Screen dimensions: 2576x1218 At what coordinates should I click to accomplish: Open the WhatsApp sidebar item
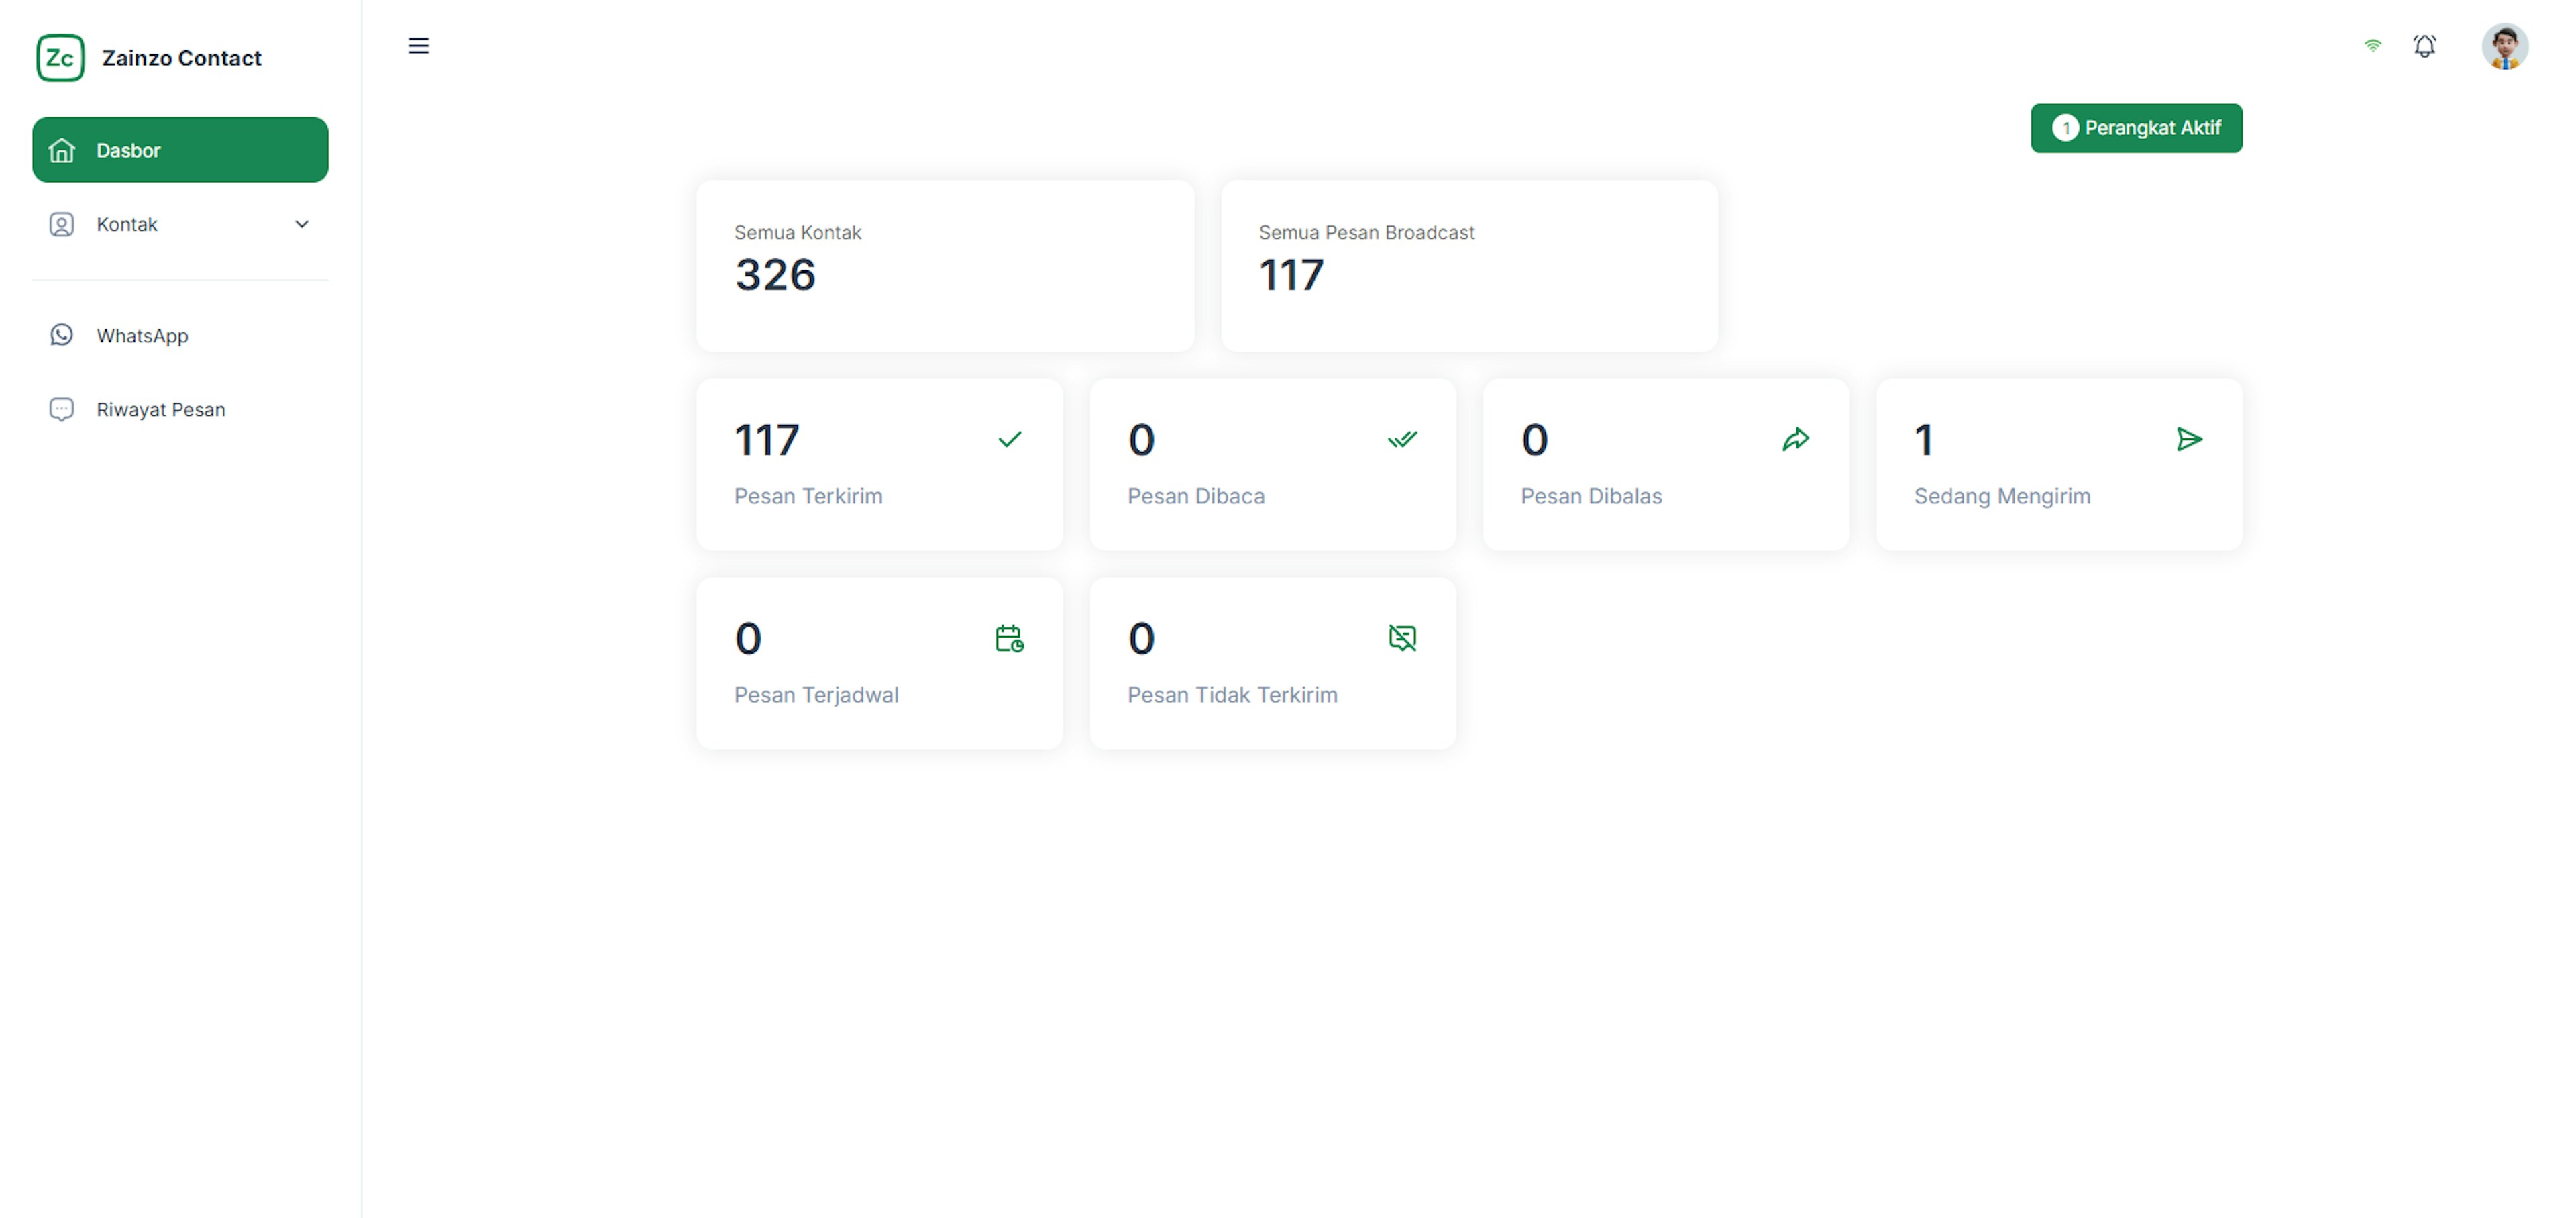click(142, 336)
